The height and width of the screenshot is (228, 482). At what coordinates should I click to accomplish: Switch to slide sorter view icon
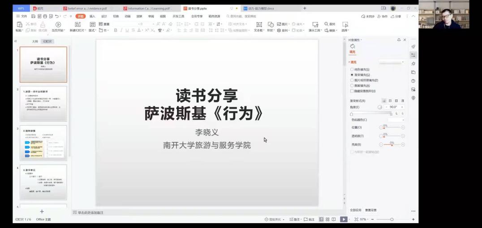coord(327,220)
